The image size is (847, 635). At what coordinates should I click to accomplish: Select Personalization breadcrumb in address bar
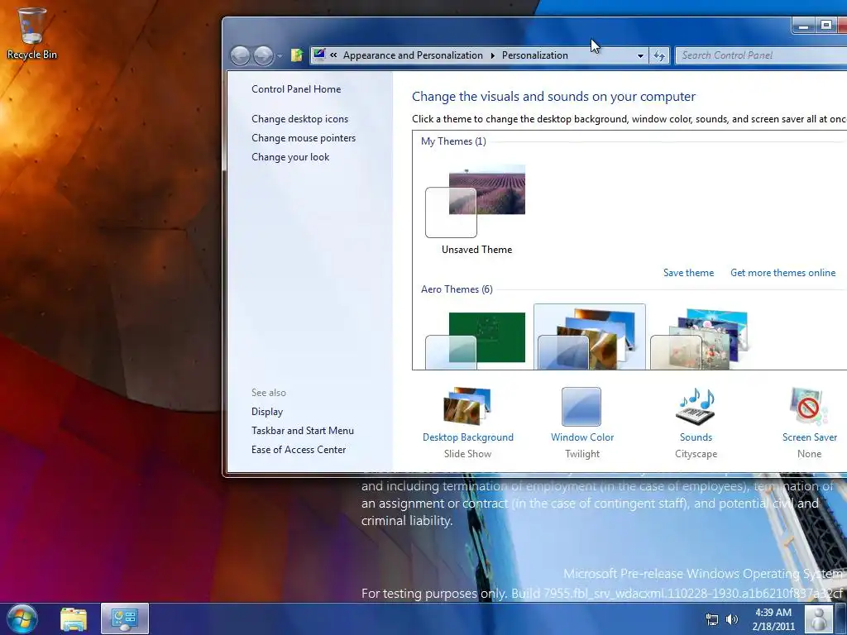(535, 55)
